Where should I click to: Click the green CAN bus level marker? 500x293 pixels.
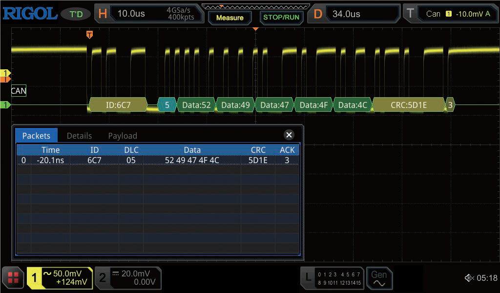(x=6, y=105)
